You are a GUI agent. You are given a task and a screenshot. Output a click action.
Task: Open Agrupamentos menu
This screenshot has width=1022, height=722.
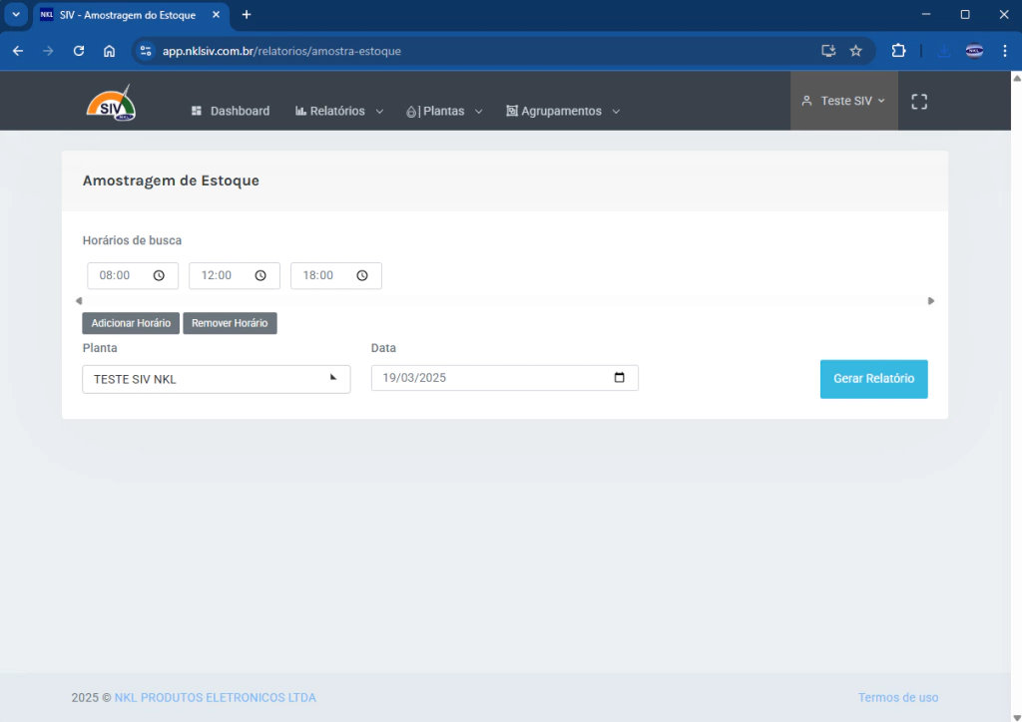563,112
